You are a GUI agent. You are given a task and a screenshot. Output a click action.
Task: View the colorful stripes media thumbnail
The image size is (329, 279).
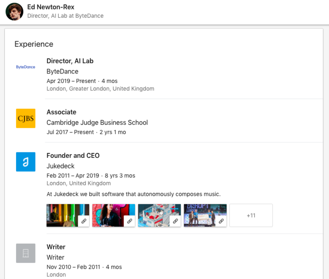point(68,215)
